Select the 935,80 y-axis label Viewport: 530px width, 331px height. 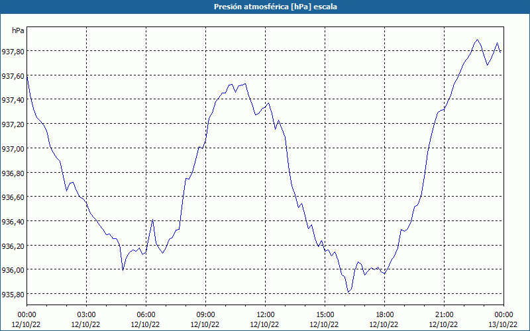click(13, 294)
